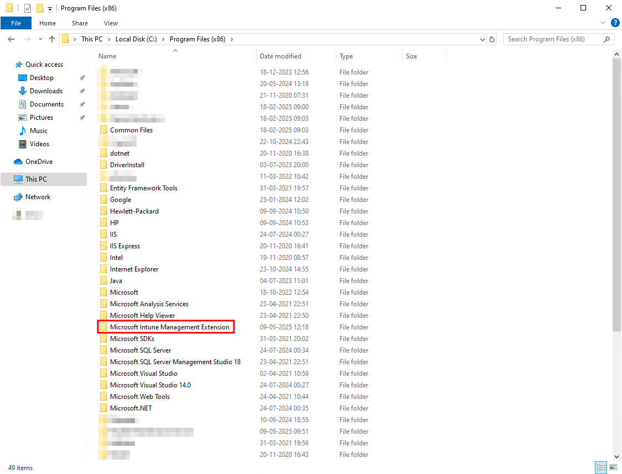The width and height of the screenshot is (622, 474).
Task: Switch to the View ribbon tab
Action: [x=111, y=23]
